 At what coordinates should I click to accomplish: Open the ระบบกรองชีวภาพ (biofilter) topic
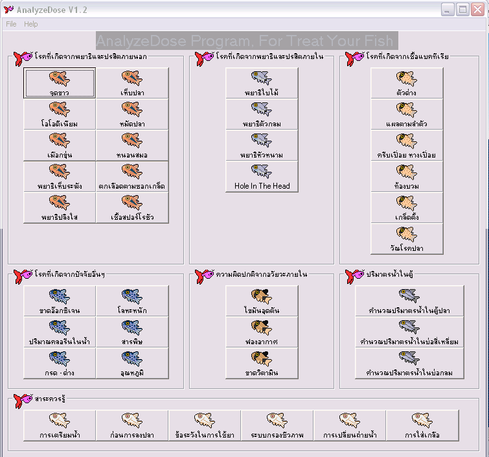(x=277, y=425)
